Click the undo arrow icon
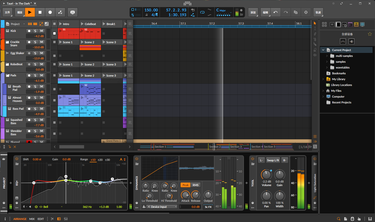 tap(276, 12)
